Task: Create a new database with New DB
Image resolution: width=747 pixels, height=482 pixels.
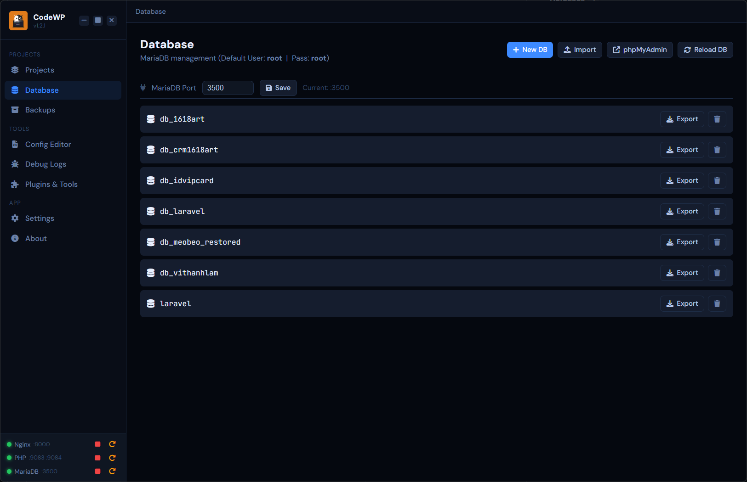Action: [x=530, y=50]
